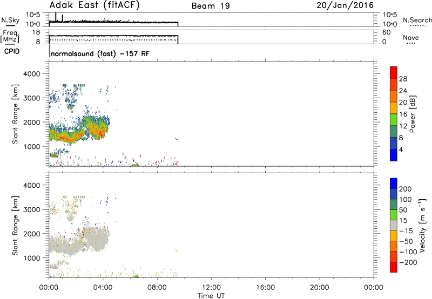Click the 'N.Search' legend label
432x299 pixels.
point(417,20)
